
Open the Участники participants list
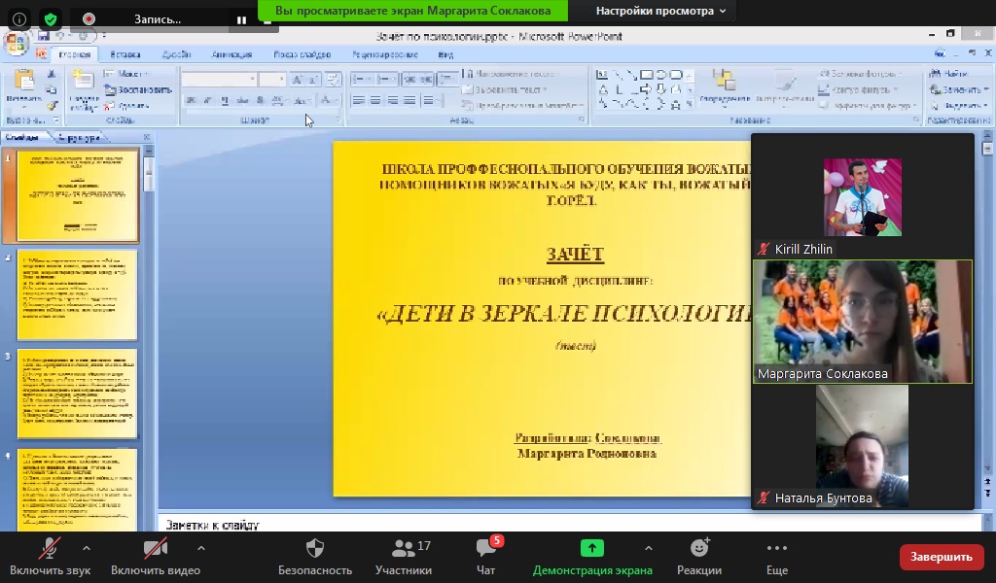pos(404,557)
